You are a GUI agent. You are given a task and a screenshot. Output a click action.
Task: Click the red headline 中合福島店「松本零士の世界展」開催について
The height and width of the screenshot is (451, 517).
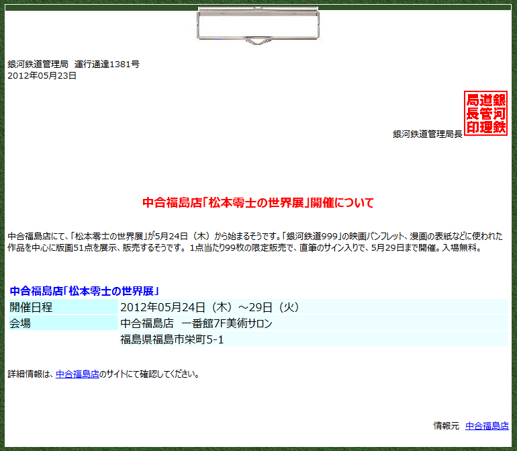(258, 202)
